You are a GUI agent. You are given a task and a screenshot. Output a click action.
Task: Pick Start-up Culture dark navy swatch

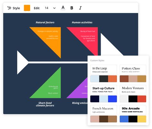95,99
